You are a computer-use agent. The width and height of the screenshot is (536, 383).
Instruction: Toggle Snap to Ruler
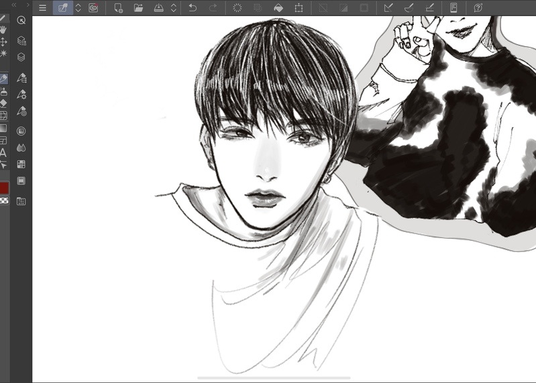coord(388,7)
